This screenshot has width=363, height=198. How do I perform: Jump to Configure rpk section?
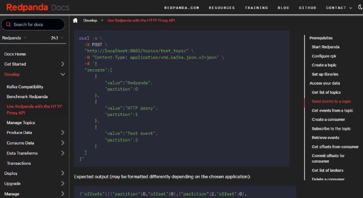pyautogui.click(x=324, y=56)
